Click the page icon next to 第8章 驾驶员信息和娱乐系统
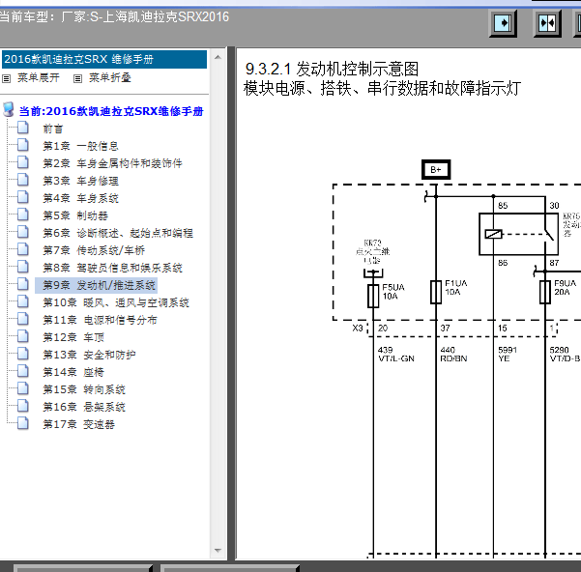Image resolution: width=581 pixels, height=572 pixels. coord(23,267)
